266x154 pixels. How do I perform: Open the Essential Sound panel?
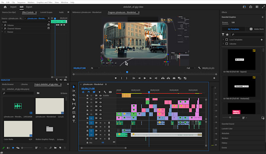(228, 124)
